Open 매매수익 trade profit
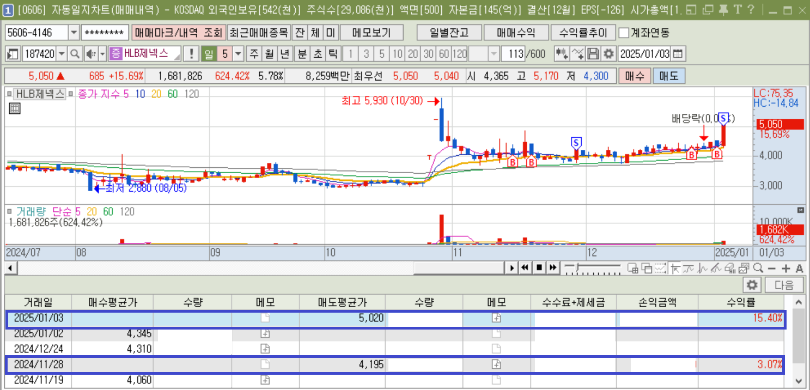Image resolution: width=810 pixels, height=390 pixels. (x=515, y=33)
